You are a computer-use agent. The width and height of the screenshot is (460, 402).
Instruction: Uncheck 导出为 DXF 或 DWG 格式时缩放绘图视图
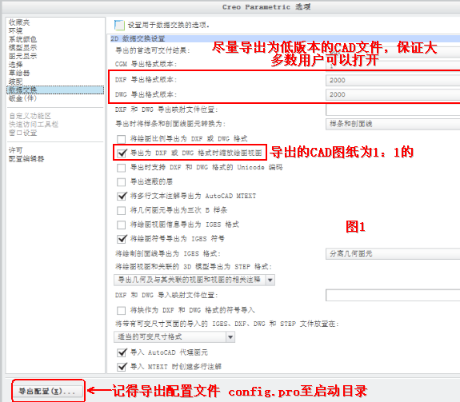122,153
